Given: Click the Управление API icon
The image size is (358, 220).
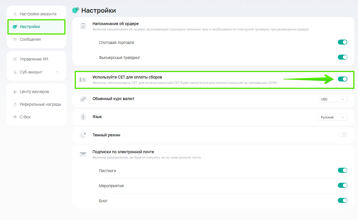Looking at the screenshot, I should pyautogui.click(x=15, y=59).
